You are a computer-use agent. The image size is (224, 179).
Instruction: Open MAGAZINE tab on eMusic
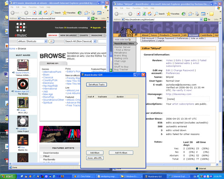97,35
